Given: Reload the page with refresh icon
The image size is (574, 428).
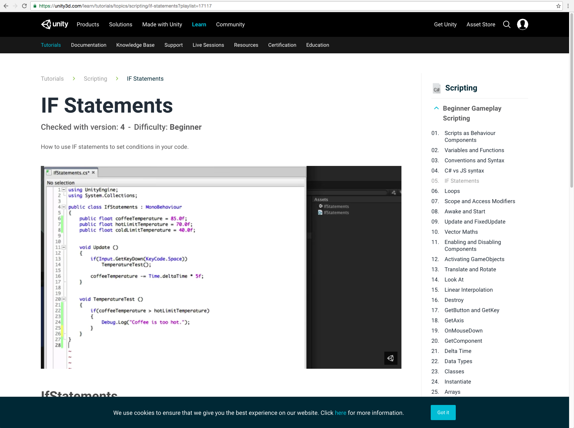Looking at the screenshot, I should tap(24, 6).
